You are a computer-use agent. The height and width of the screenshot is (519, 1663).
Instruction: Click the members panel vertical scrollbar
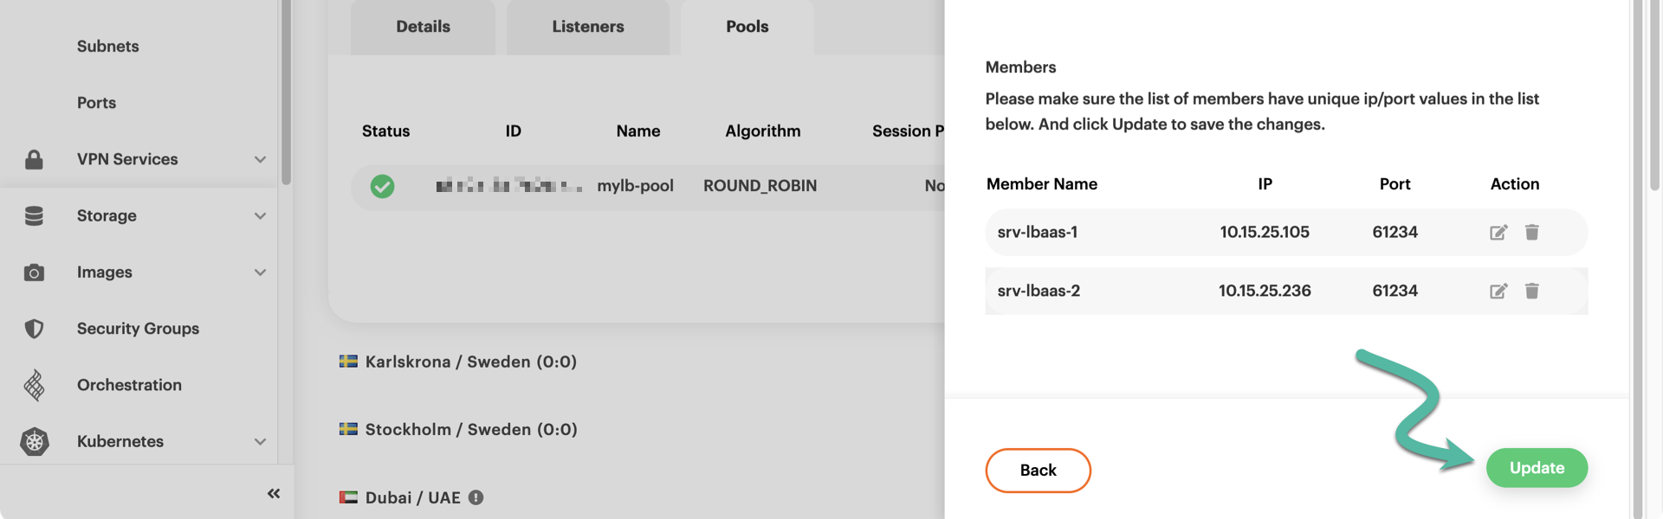pyautogui.click(x=1653, y=95)
